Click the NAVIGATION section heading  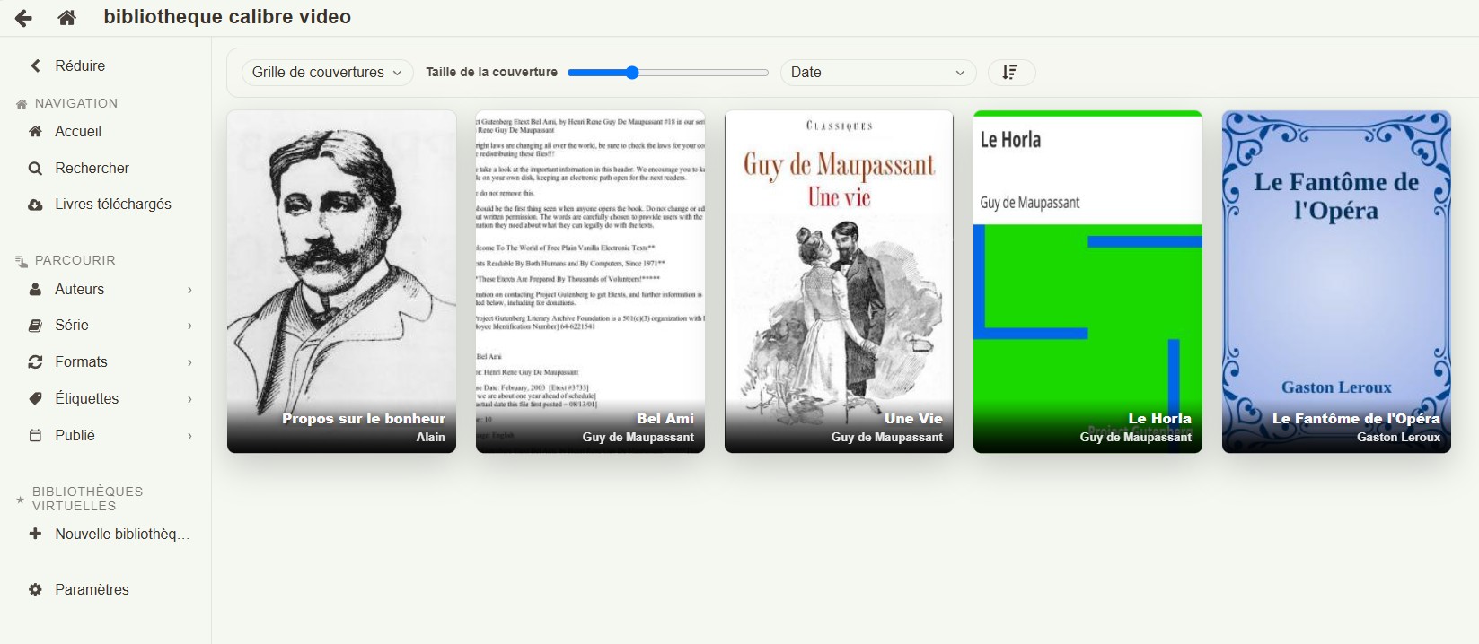coord(76,103)
